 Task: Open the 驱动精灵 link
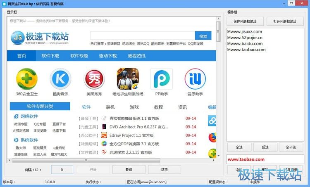point(40,148)
